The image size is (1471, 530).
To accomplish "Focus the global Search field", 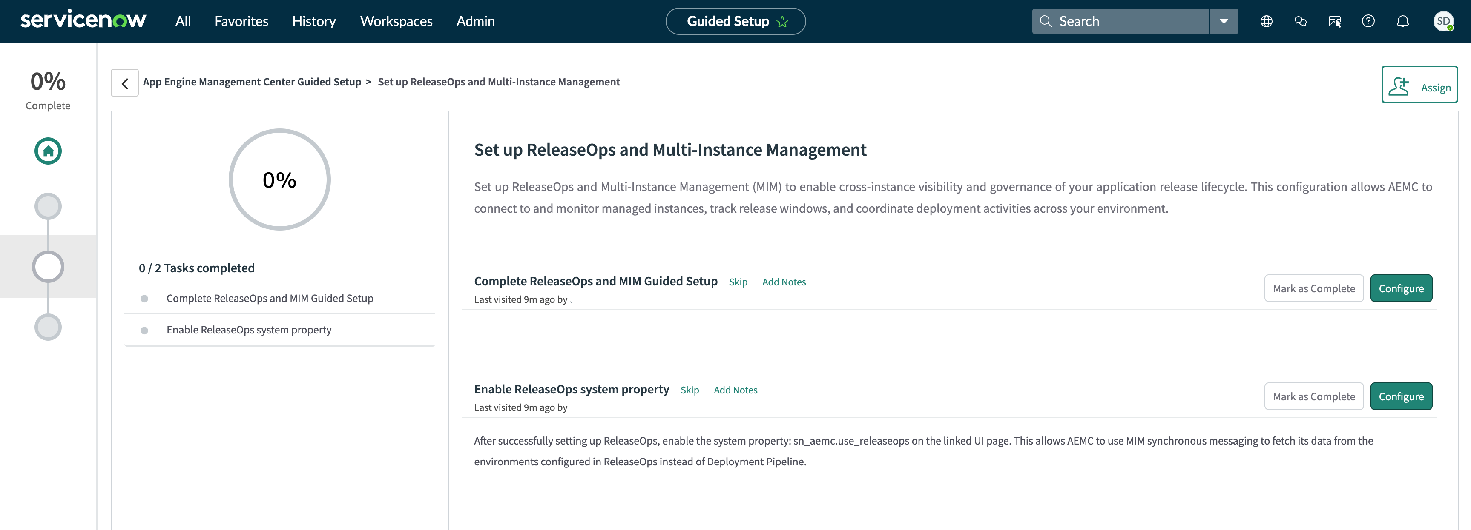I will pyautogui.click(x=1120, y=21).
